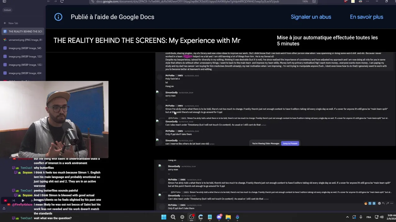Switch to 'unnamed.png (PNG Image, 86' tab
Screen dimensions: 396x222
(x=23, y=40)
